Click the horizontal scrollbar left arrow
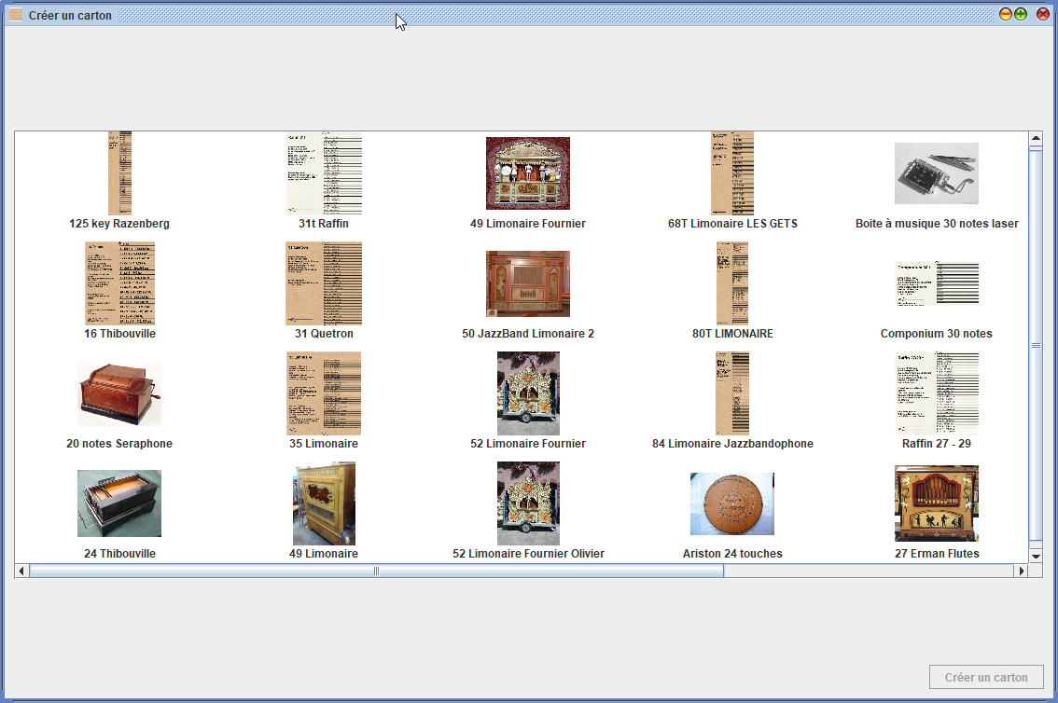 22,571
